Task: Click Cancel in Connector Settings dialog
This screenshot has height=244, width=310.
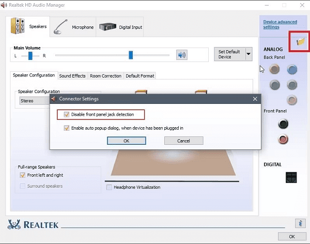Action: [183, 141]
